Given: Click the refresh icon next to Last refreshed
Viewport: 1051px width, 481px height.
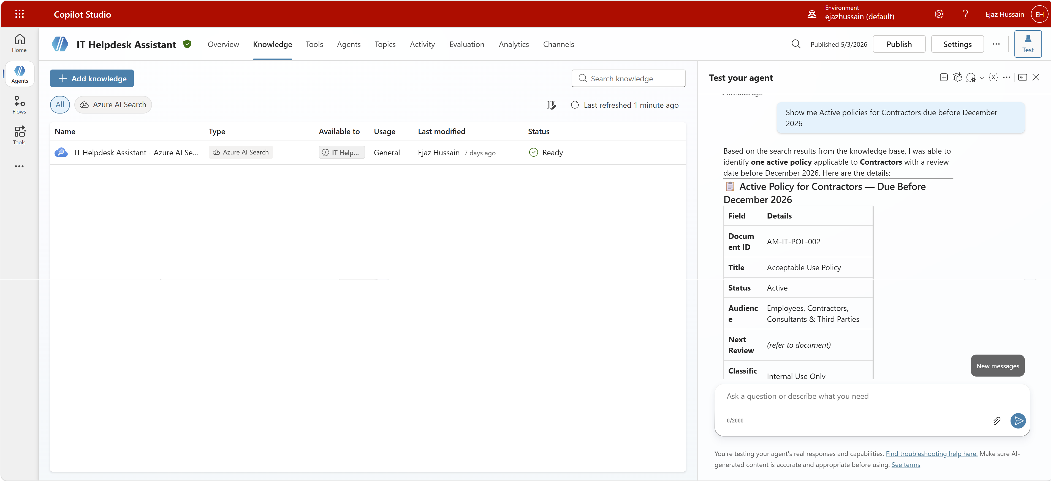Looking at the screenshot, I should (x=574, y=105).
